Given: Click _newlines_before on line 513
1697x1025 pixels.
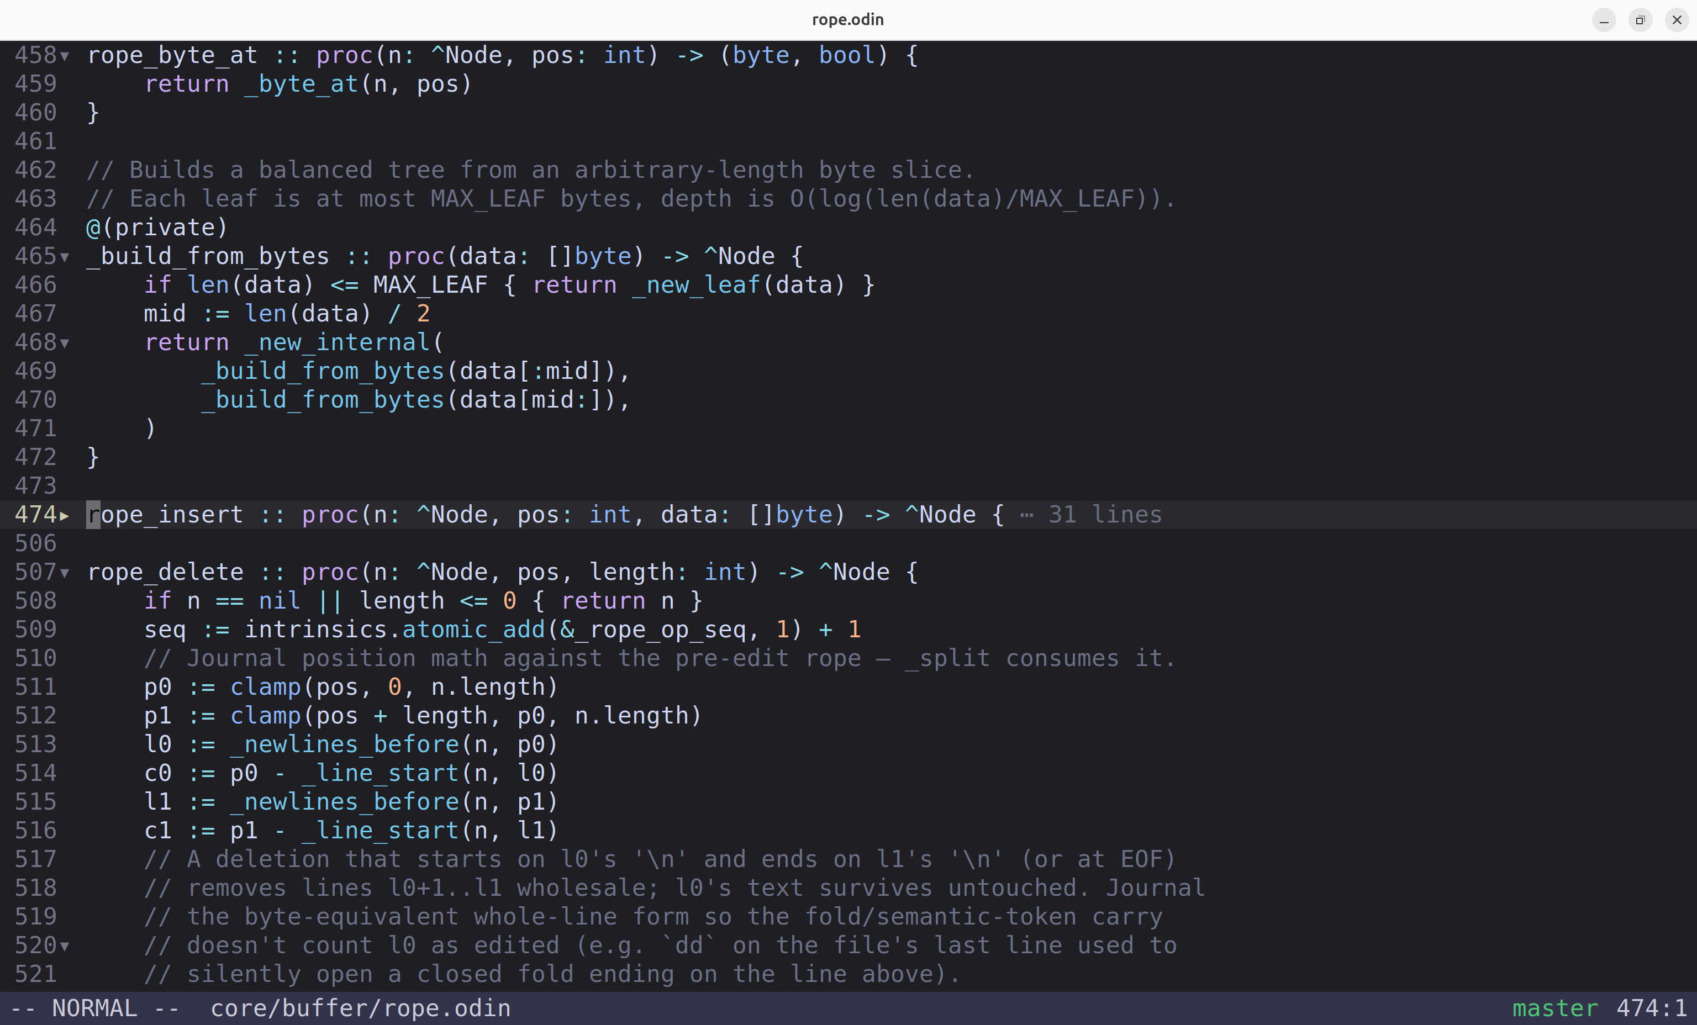Looking at the screenshot, I should (x=344, y=744).
